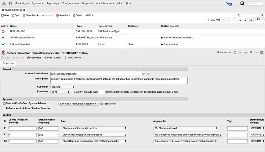
Task: Toggle active status of TEST_BO_JOB row
Action: (x=3, y=31)
